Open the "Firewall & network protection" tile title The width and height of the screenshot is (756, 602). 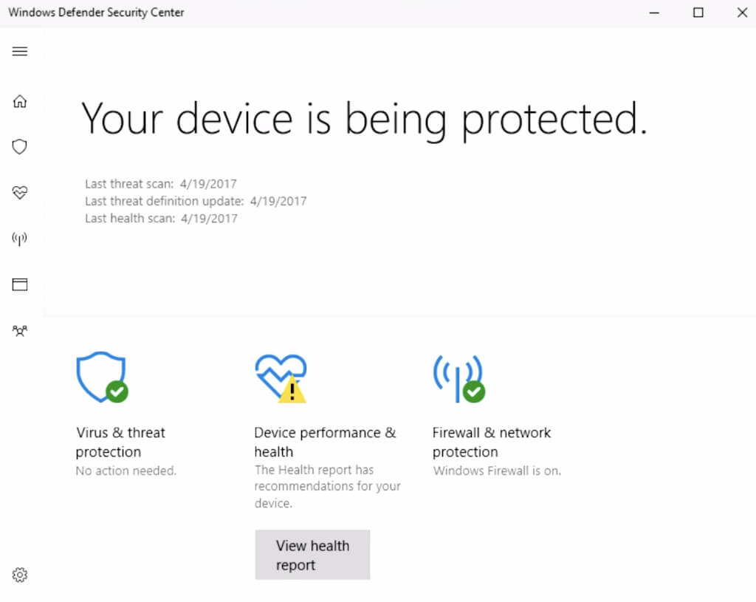pos(492,442)
